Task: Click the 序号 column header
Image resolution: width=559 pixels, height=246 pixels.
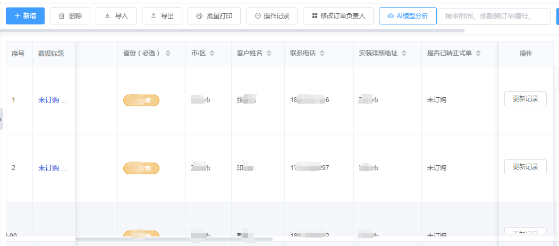Action: (x=18, y=54)
